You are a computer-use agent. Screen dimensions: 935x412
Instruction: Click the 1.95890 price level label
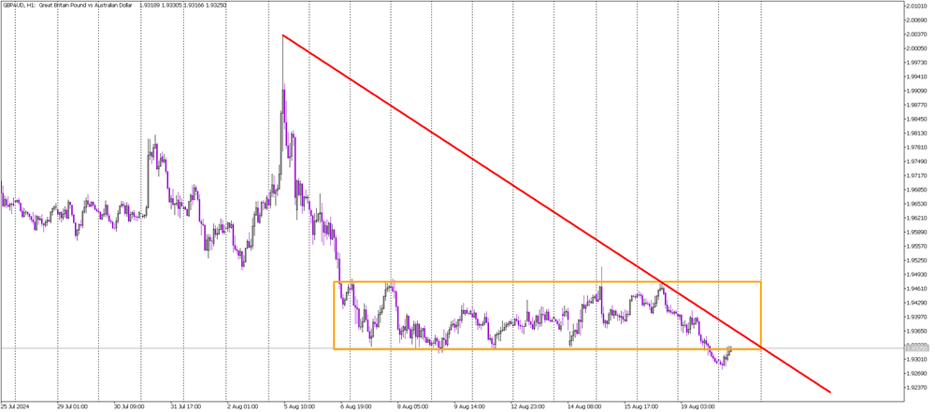coord(918,232)
